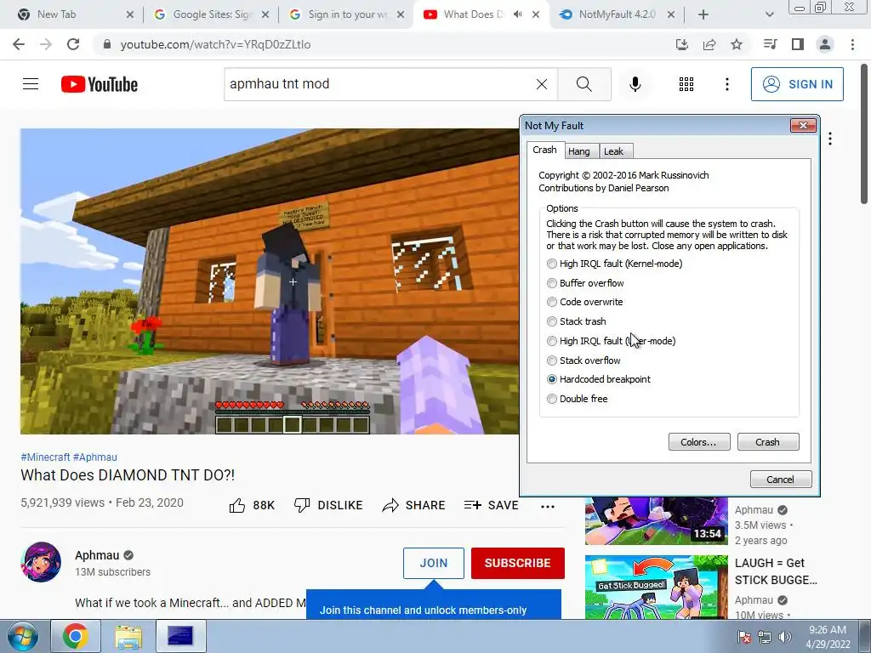Open the tab search dropdown chevron
This screenshot has height=653, width=871.
[769, 14]
